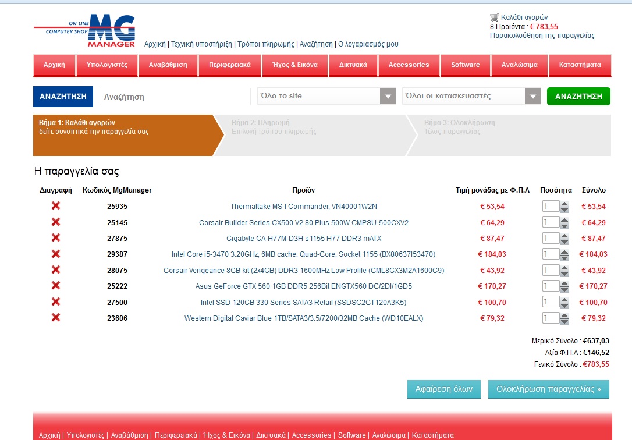
Task: Adjust quantity stepper for Thermaltake case
Action: (x=564, y=207)
